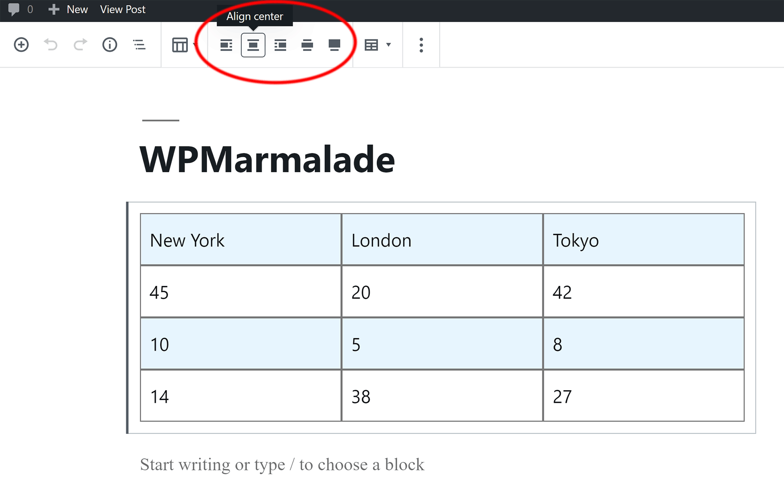The width and height of the screenshot is (784, 504).
Task: Click the Align full width icon
Action: coord(333,45)
